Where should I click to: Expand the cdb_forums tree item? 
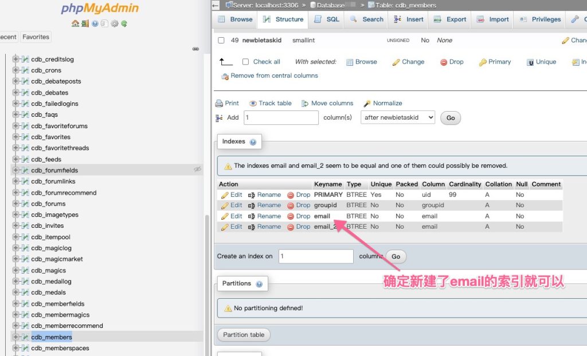tap(17, 203)
